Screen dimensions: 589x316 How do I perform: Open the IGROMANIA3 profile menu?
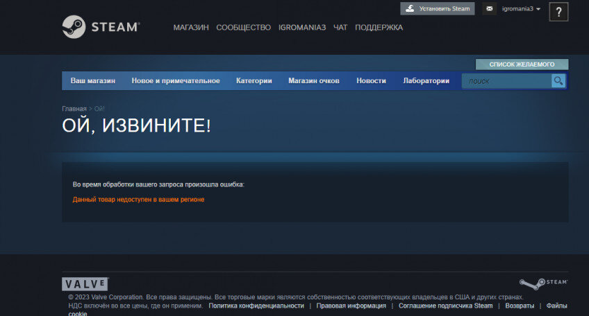pyautogui.click(x=302, y=27)
